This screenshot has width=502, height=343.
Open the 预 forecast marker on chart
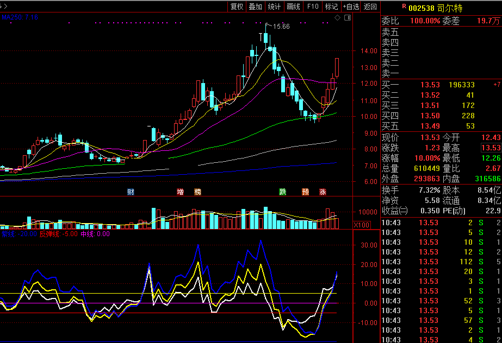point(306,192)
